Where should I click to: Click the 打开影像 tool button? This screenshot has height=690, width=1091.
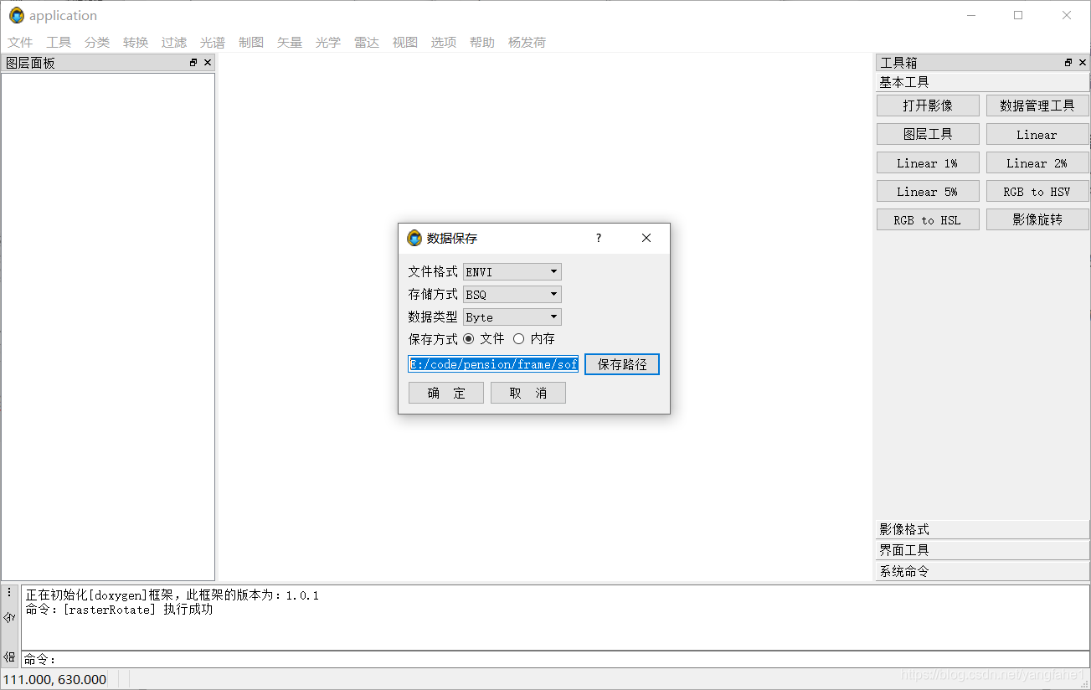coord(928,106)
